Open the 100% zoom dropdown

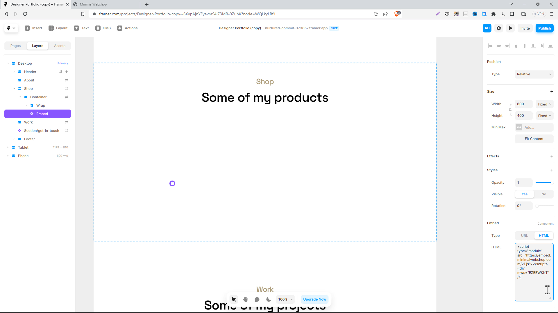pos(285,299)
